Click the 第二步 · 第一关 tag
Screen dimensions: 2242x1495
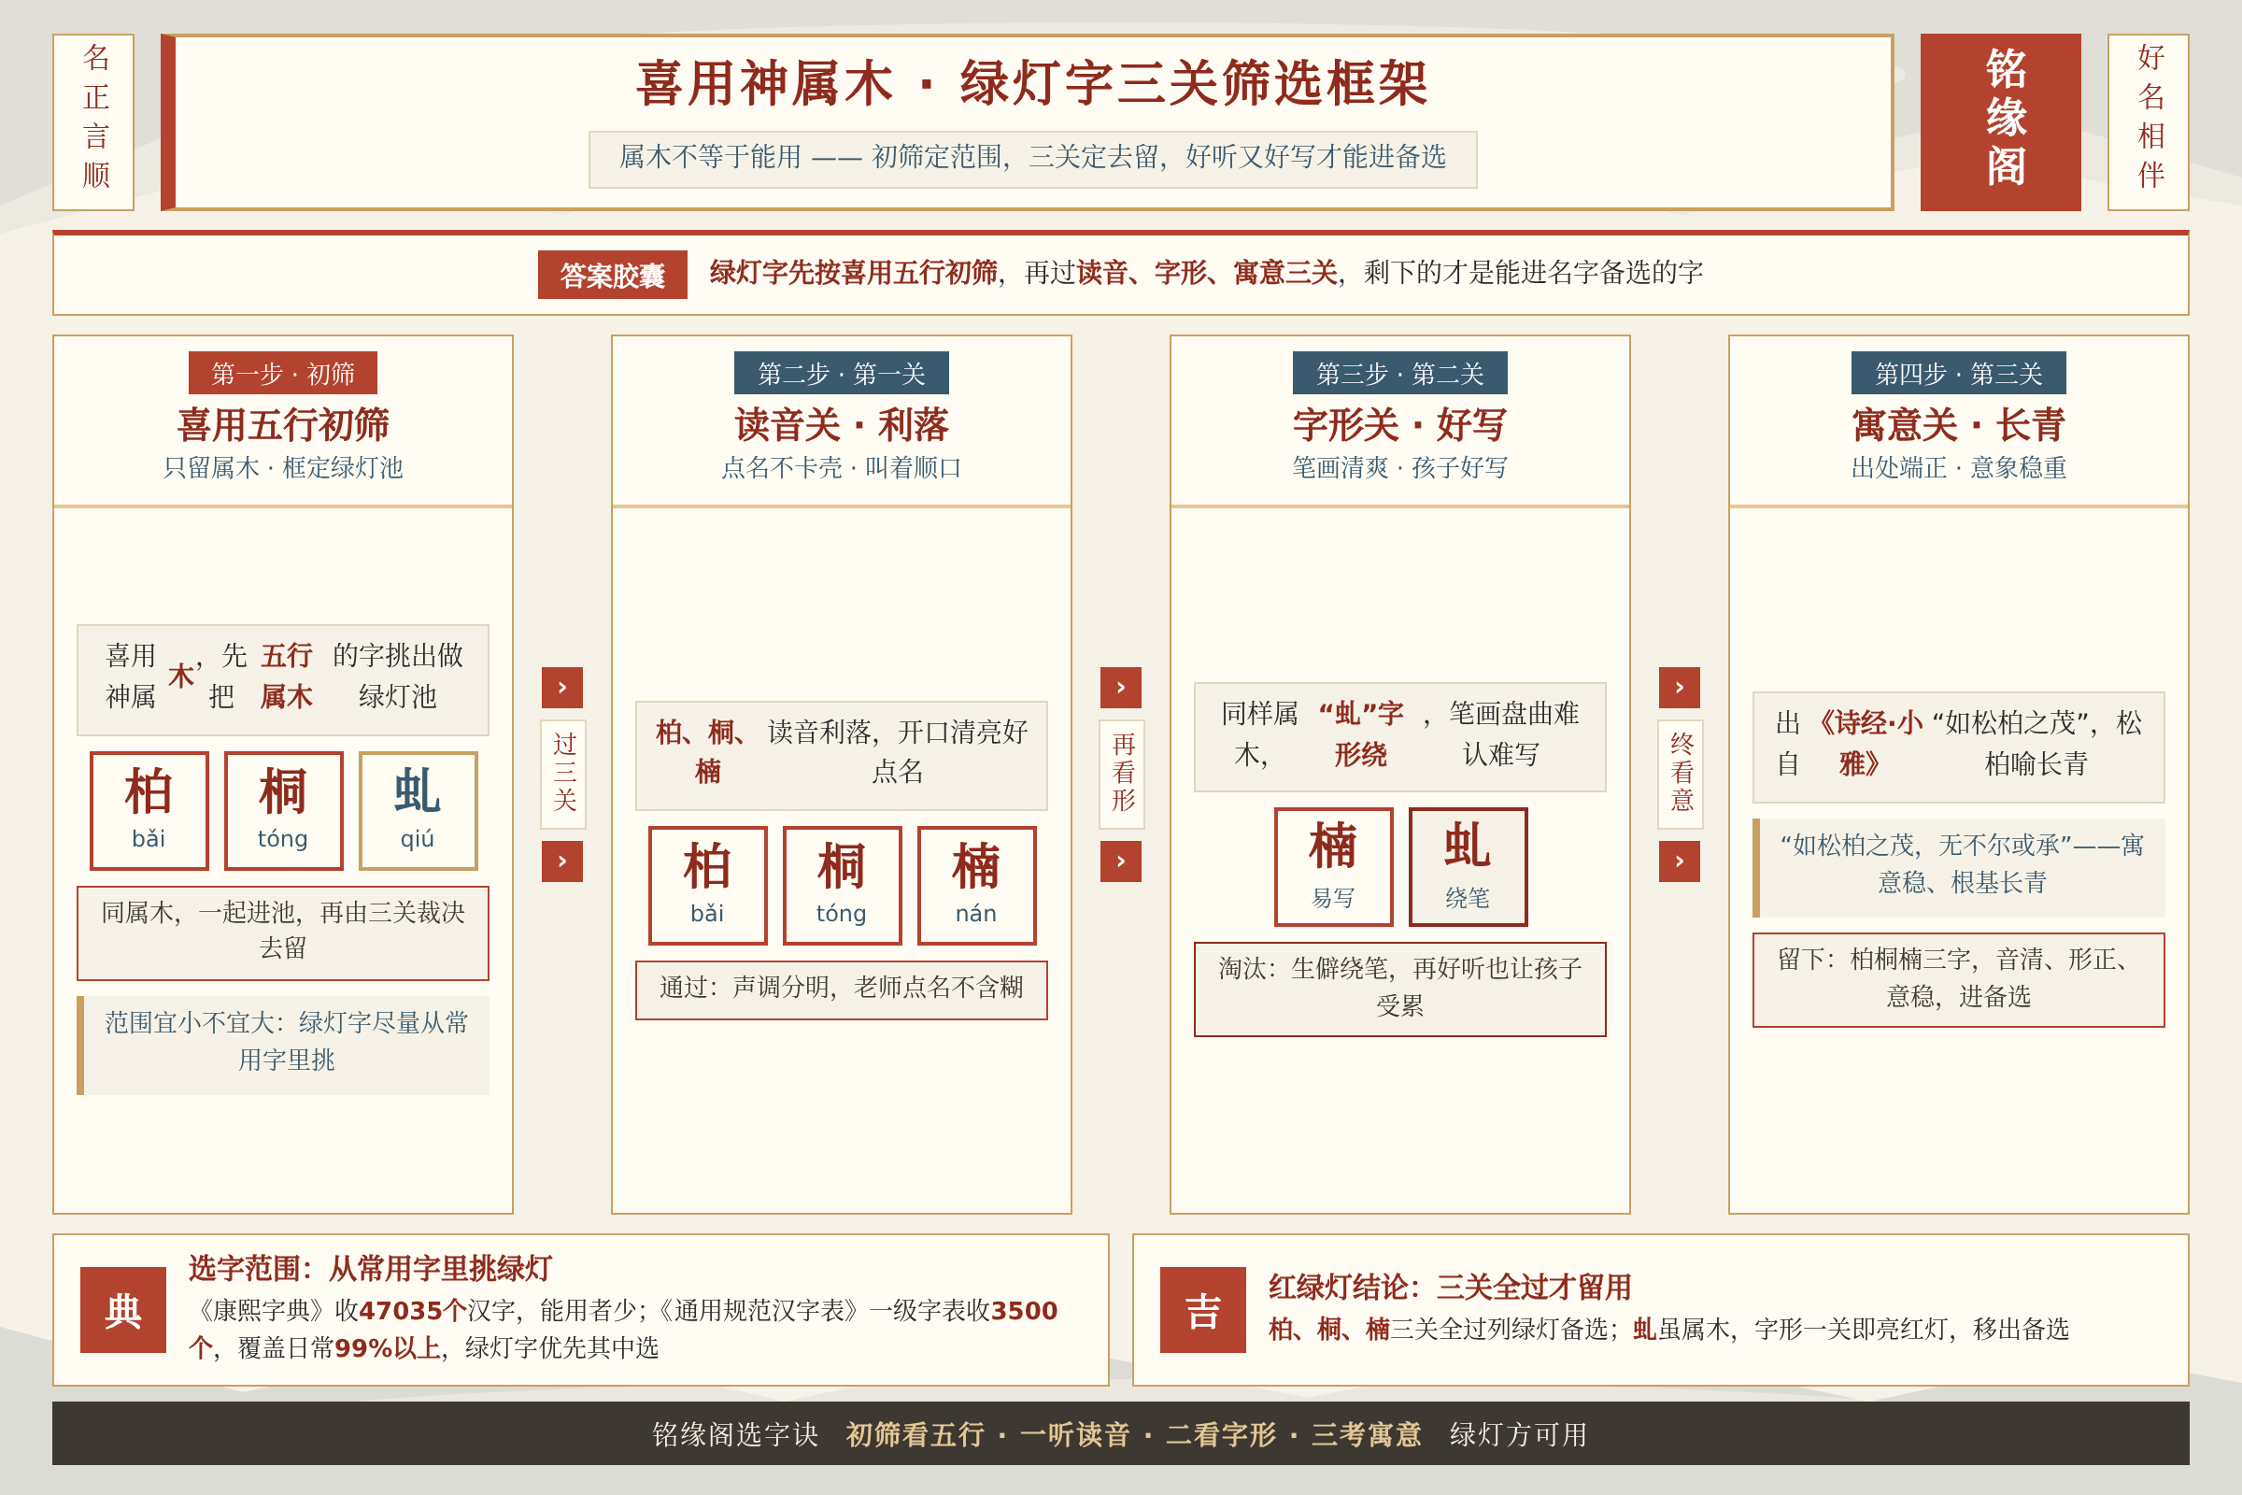pyautogui.click(x=842, y=373)
